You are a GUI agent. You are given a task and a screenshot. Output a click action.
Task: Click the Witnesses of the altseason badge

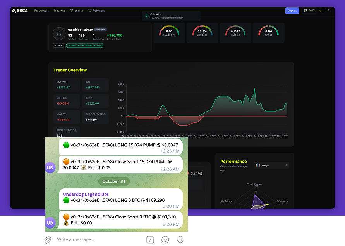pos(84,45)
